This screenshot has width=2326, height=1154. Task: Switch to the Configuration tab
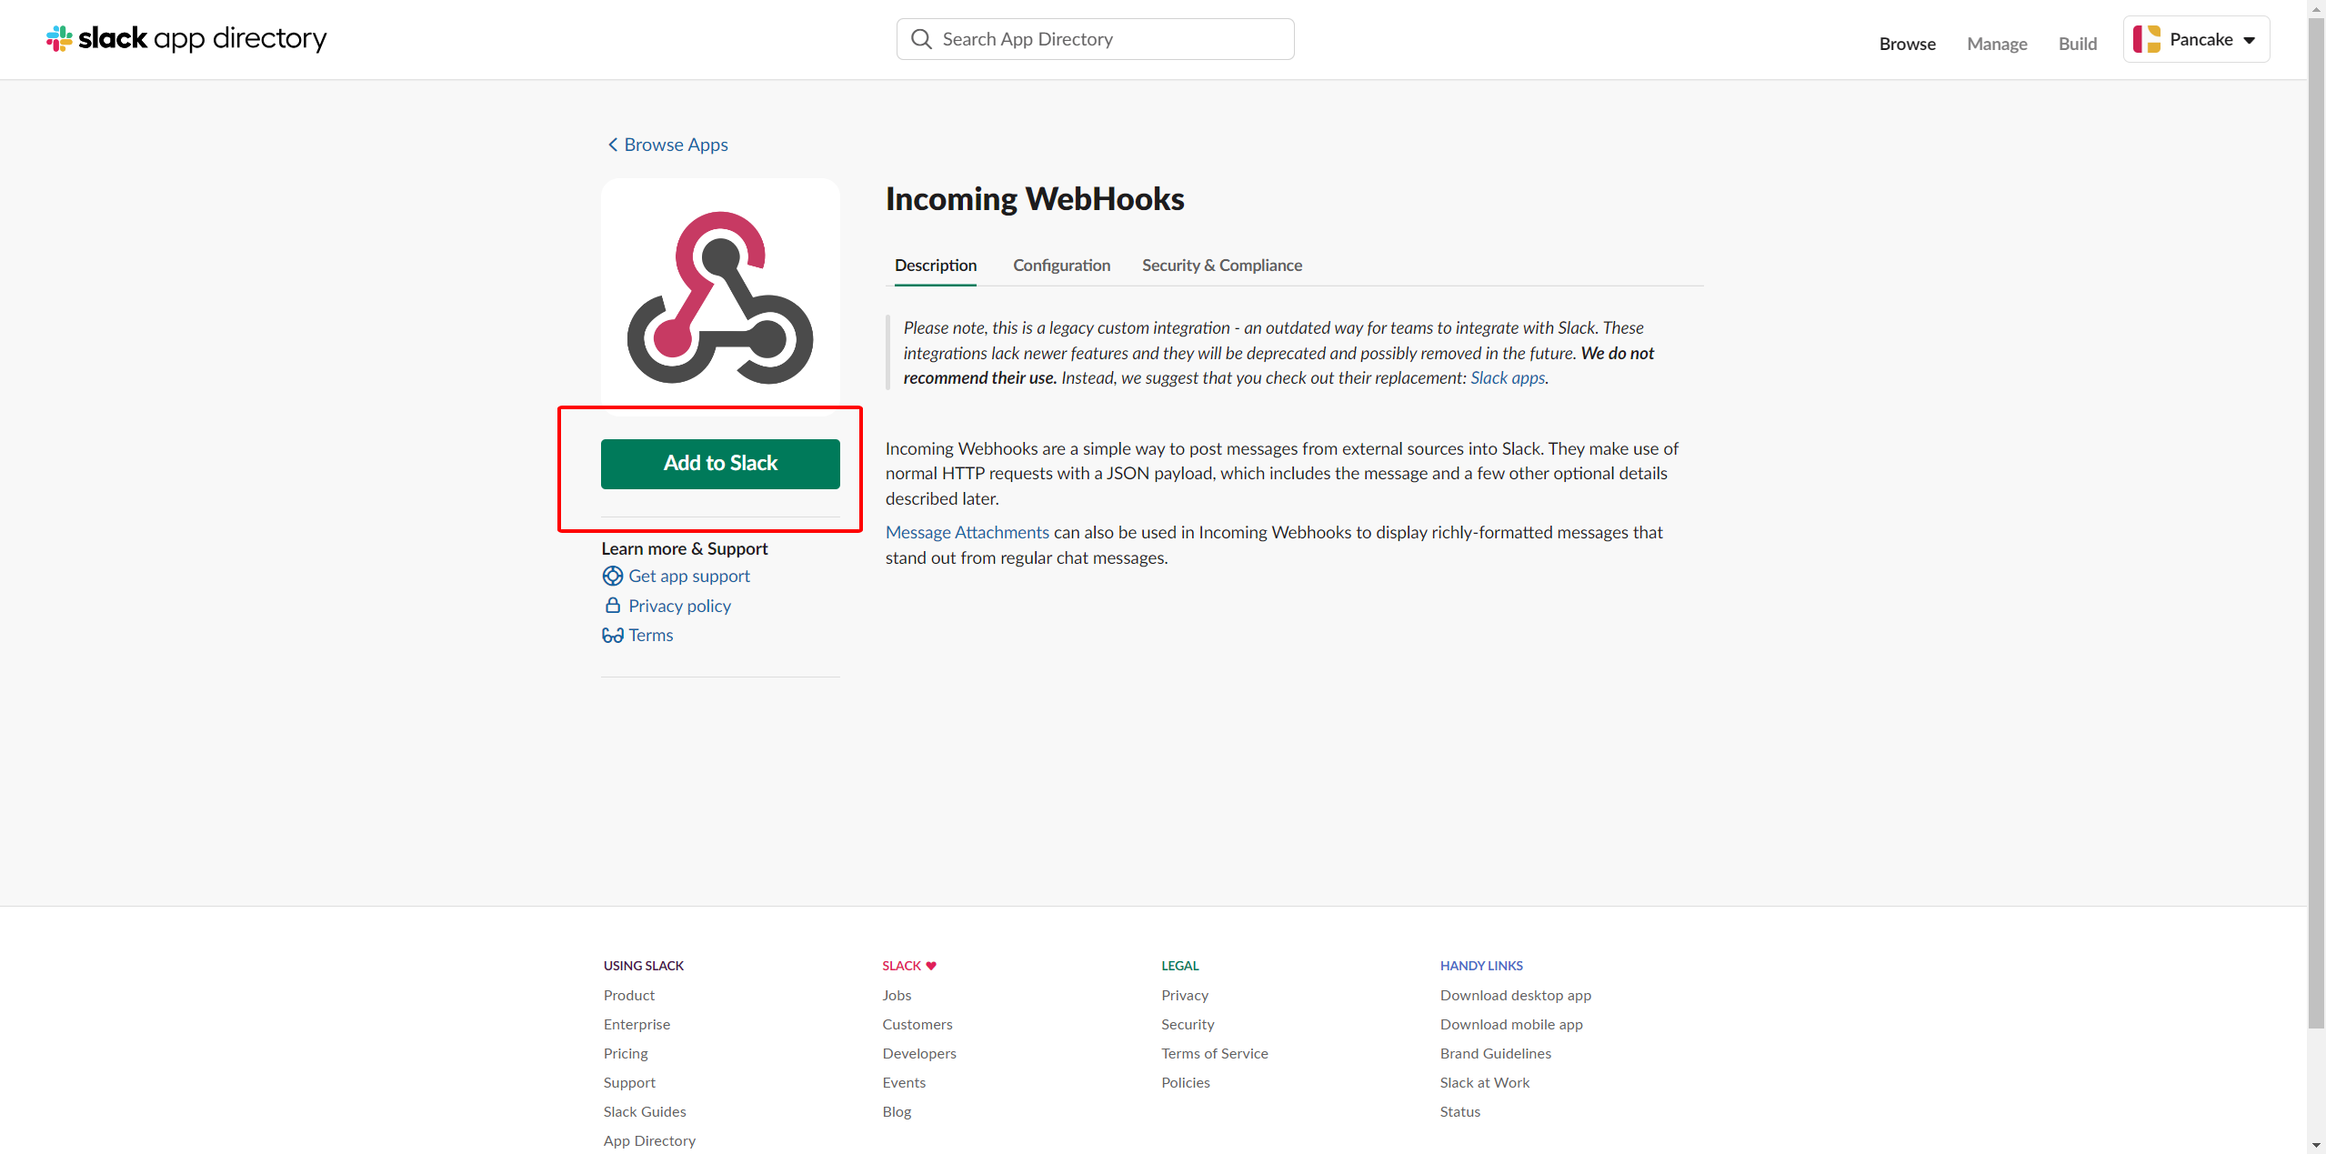pos(1061,265)
